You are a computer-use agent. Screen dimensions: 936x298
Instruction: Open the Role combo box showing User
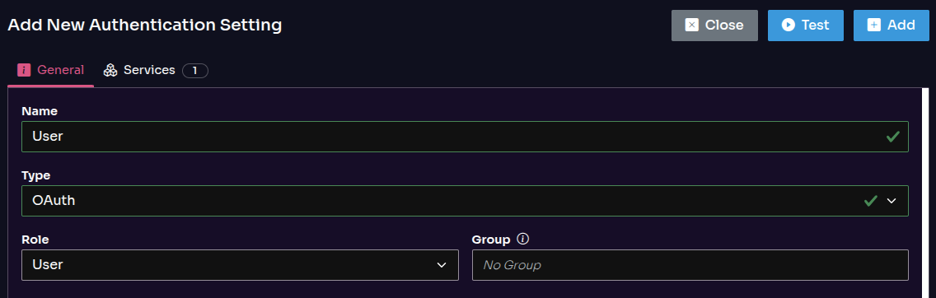click(x=240, y=264)
